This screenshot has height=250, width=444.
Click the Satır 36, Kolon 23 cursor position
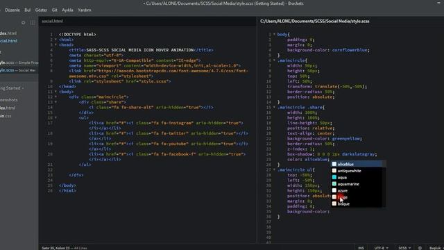click(x=55, y=248)
